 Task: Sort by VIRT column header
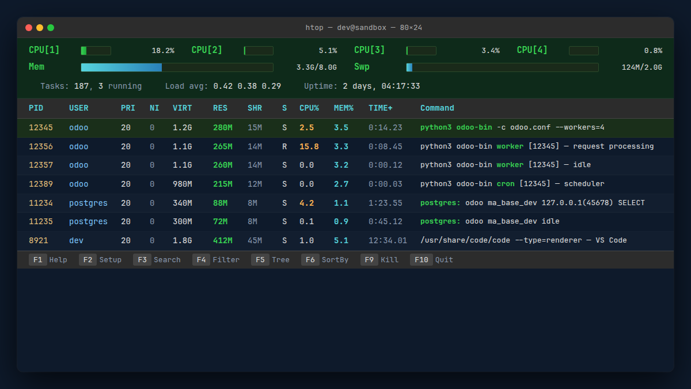[x=183, y=108]
